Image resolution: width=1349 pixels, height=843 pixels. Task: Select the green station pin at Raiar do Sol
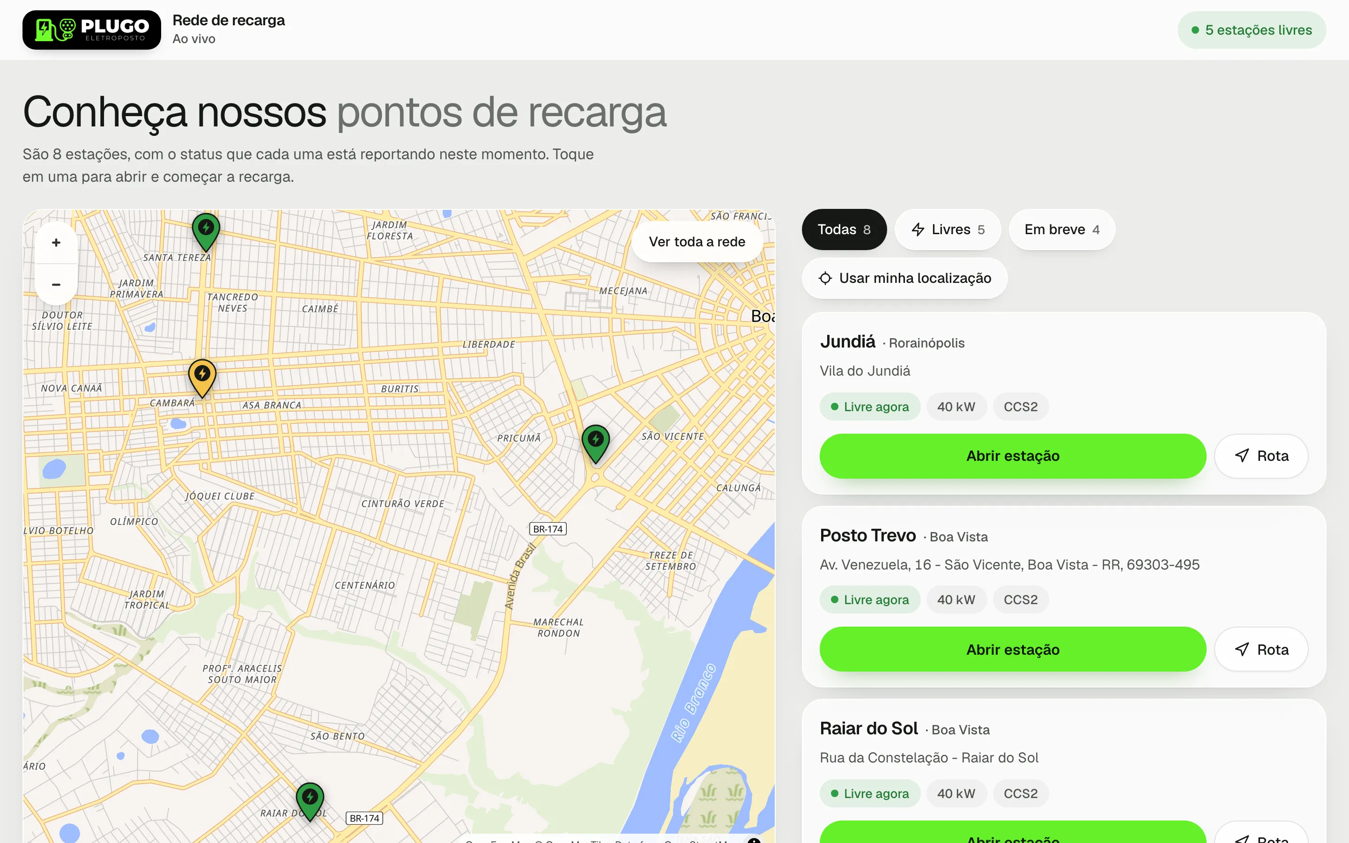pyautogui.click(x=310, y=802)
